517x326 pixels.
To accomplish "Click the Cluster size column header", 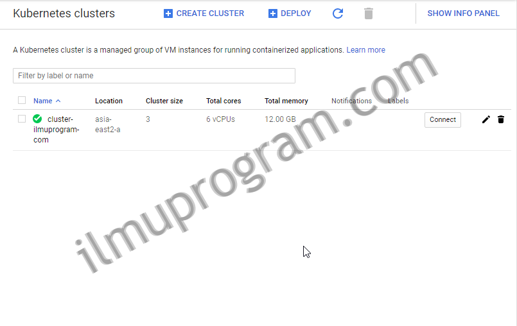I will (164, 101).
